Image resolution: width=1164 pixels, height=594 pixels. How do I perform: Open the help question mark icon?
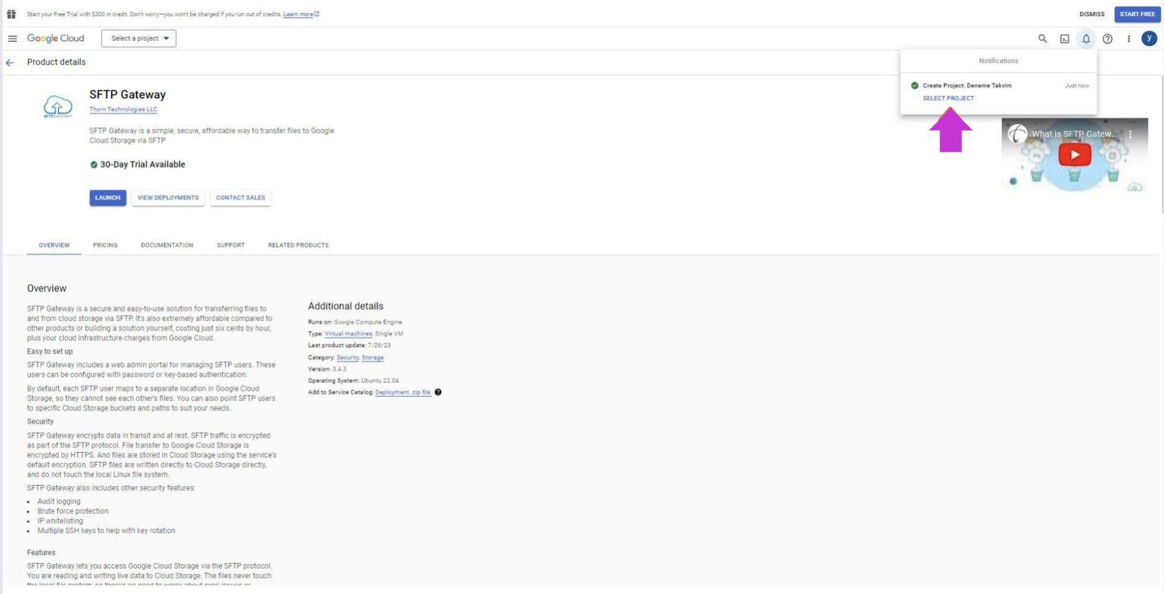1107,39
